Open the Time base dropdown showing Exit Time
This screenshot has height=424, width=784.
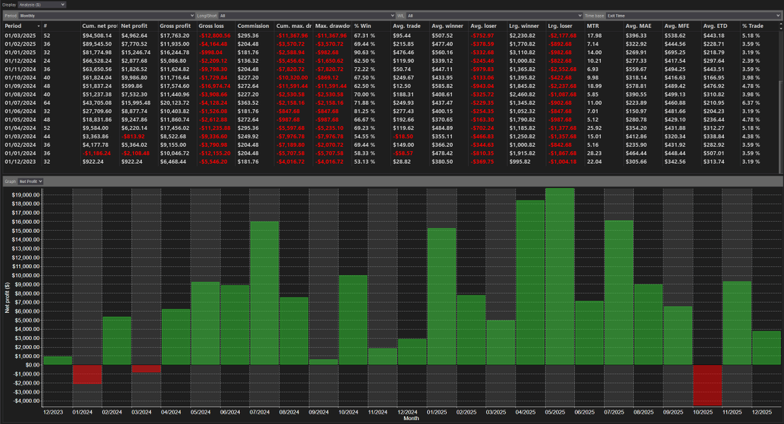[x=693, y=14]
